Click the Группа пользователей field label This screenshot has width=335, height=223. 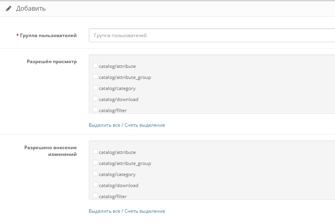click(48, 36)
